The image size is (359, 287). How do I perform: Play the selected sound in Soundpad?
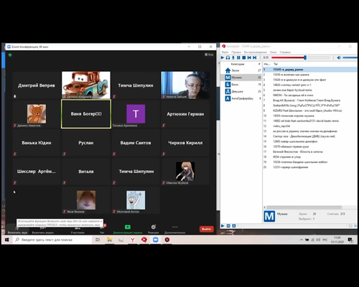(x=223, y=57)
